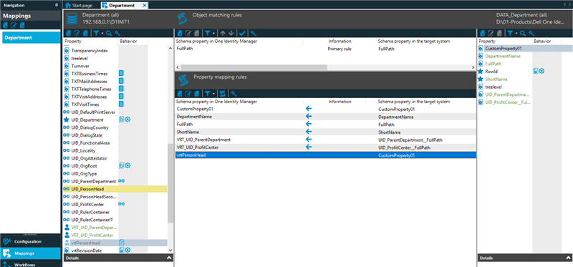The image size is (573, 267).
Task: Click the object matching rules horizontal scrollbar
Action: coord(254,67)
